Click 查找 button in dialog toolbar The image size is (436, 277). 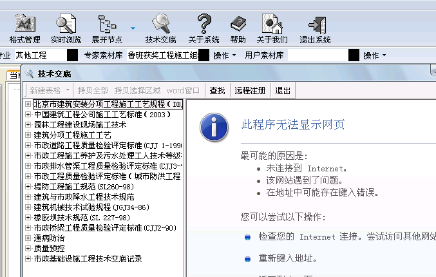pos(218,90)
